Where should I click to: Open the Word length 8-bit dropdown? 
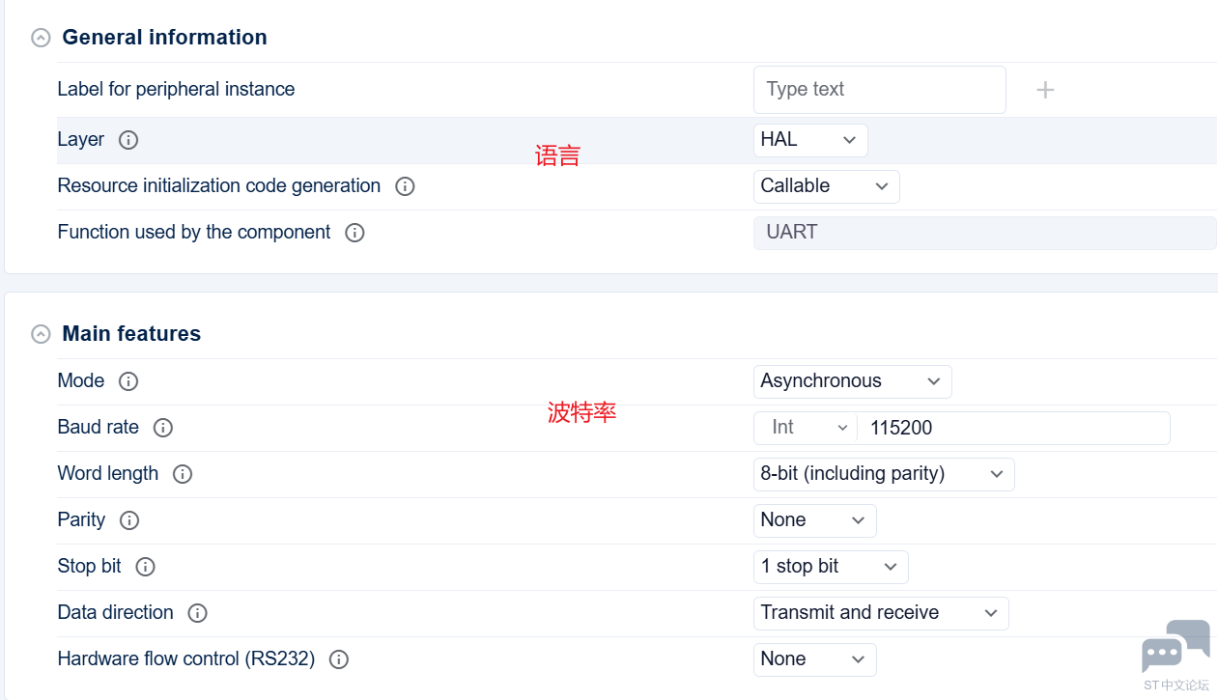(884, 474)
